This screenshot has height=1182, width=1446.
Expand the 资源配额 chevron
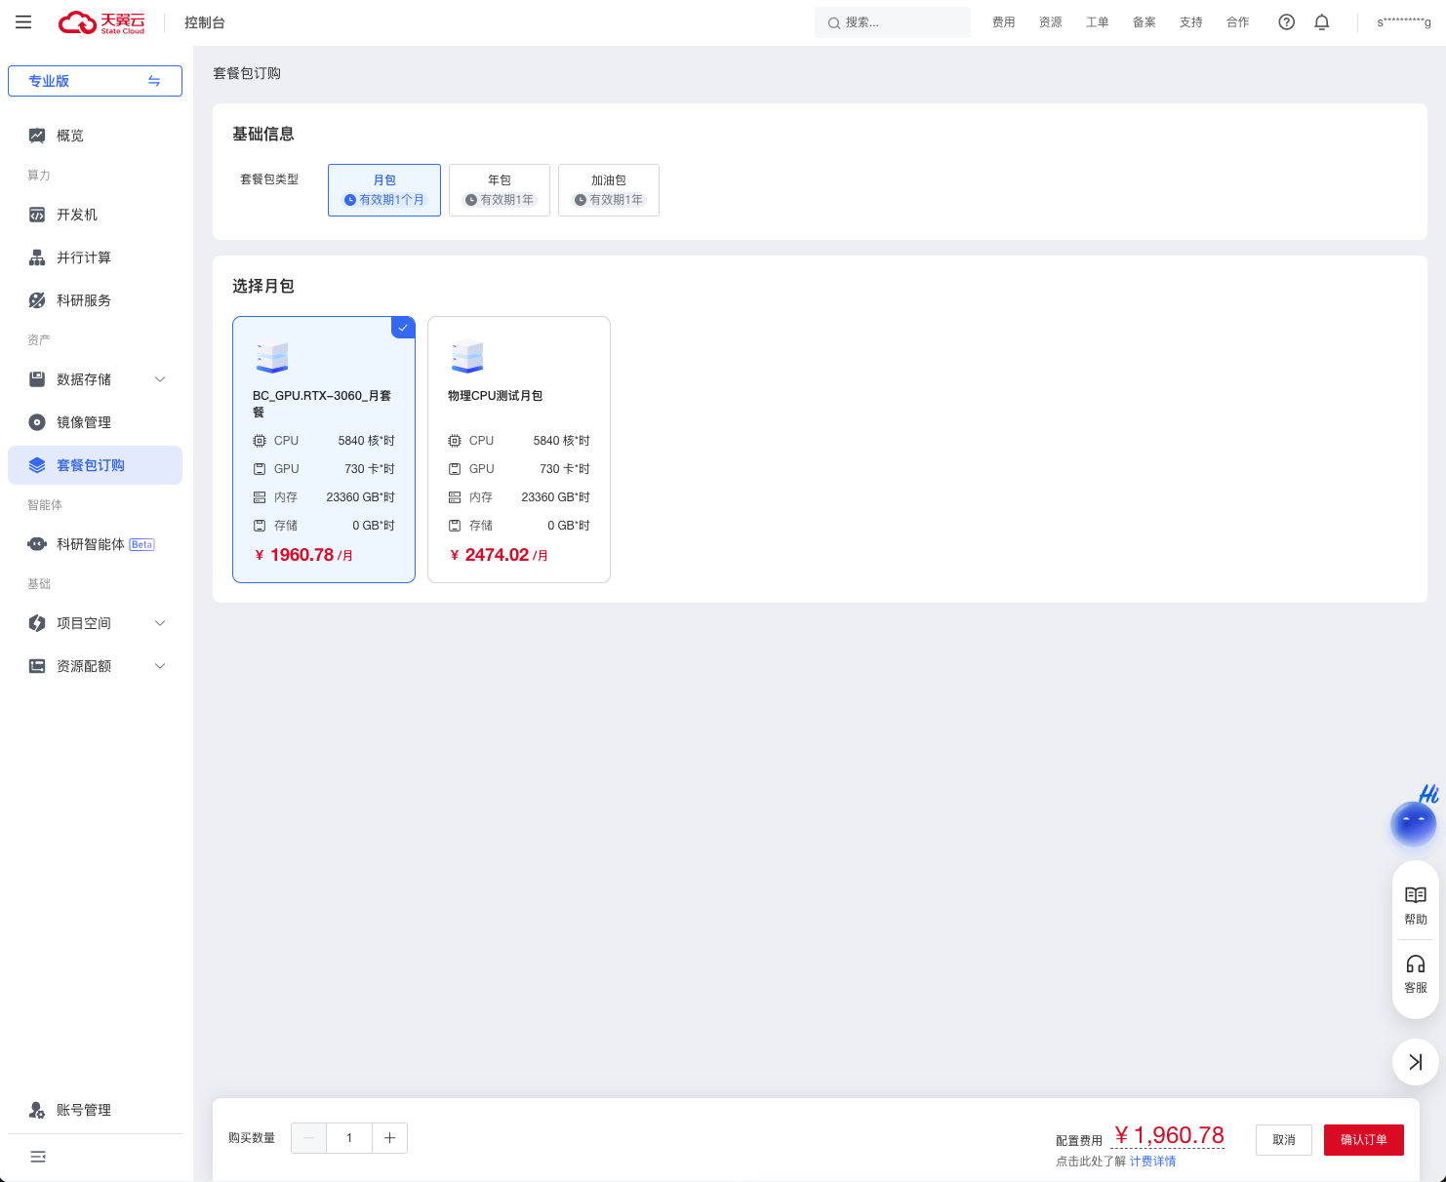point(160,666)
